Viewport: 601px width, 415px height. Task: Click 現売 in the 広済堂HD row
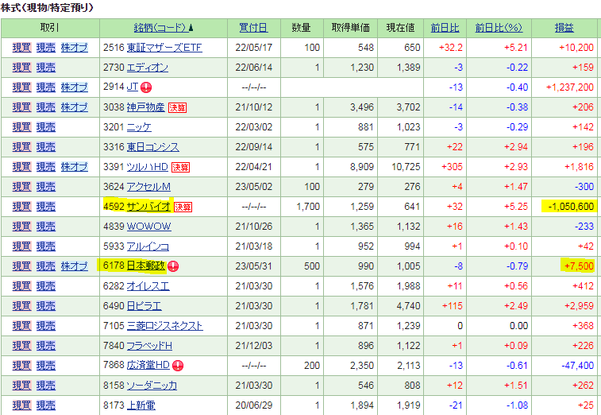tap(46, 366)
